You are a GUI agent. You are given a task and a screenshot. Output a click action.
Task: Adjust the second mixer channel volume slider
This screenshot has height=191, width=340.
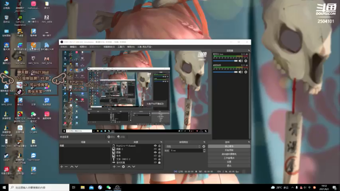[225, 72]
